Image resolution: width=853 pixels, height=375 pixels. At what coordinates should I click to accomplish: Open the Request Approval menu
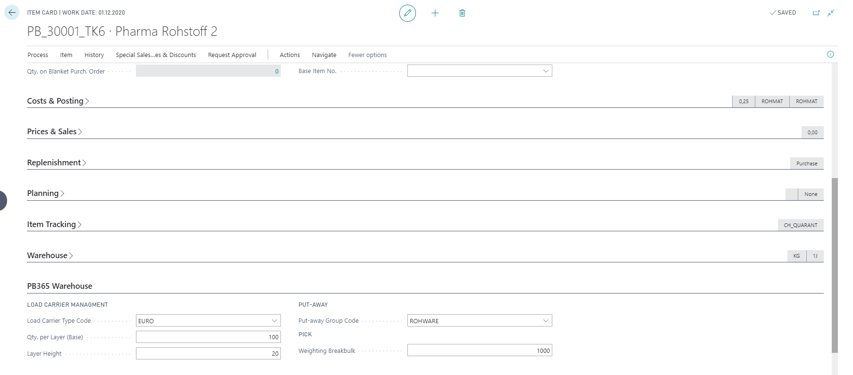(232, 55)
